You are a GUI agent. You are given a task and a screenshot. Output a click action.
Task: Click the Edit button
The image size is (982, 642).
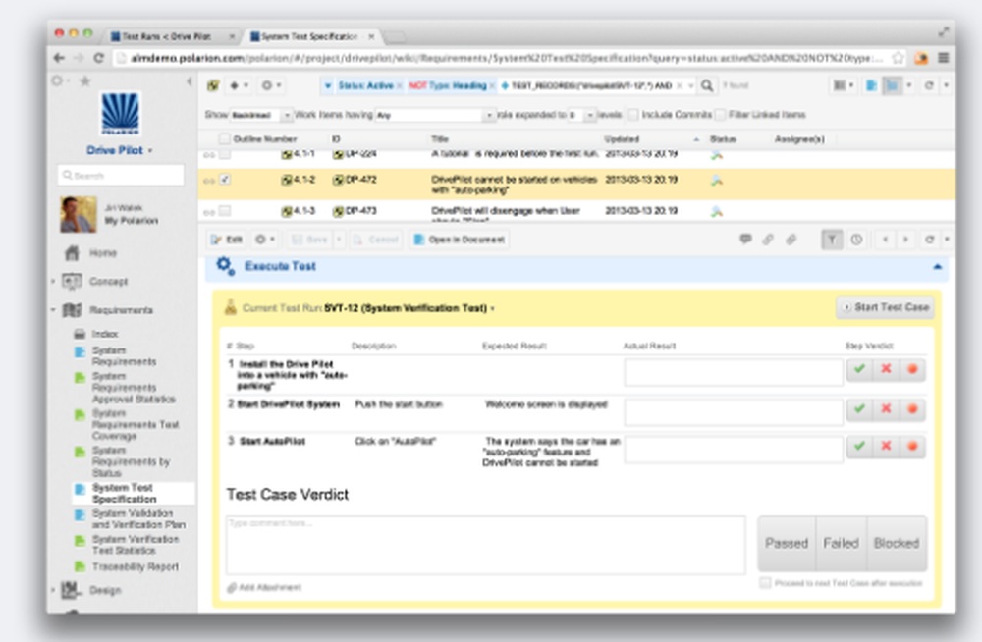pos(227,240)
